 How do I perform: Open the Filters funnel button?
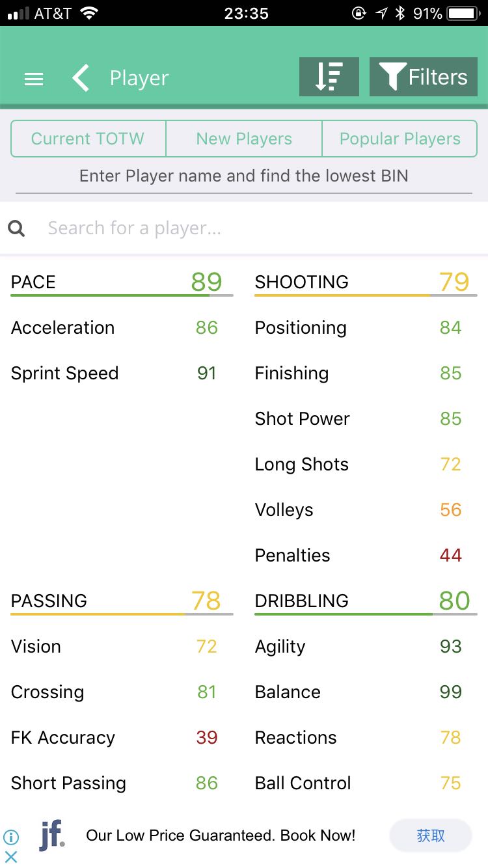pyautogui.click(x=424, y=77)
